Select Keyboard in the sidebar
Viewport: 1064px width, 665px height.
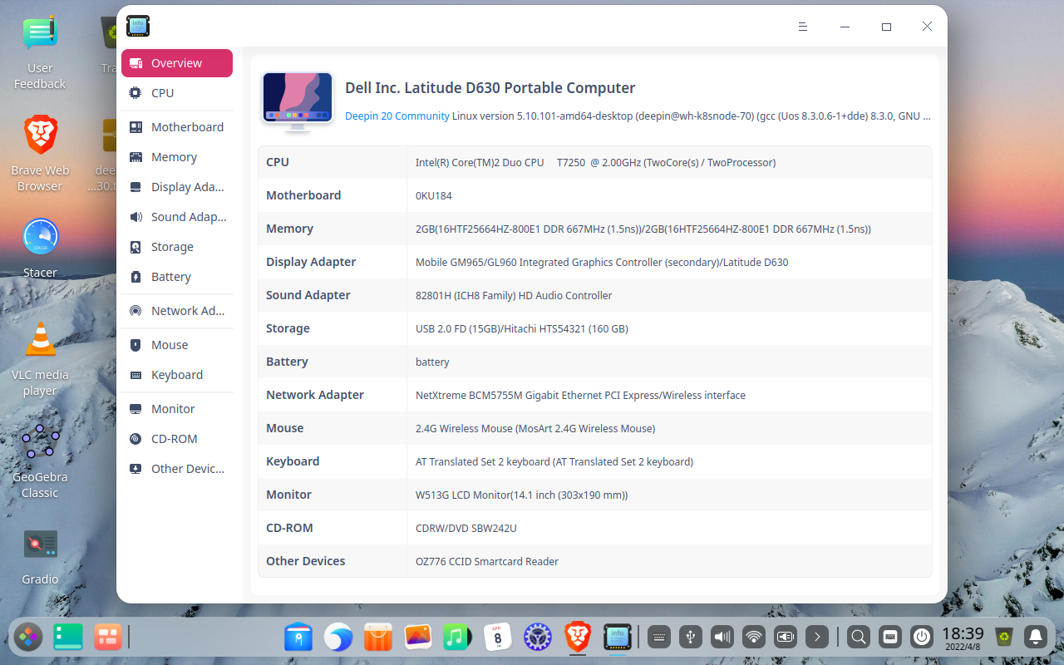pyautogui.click(x=177, y=375)
